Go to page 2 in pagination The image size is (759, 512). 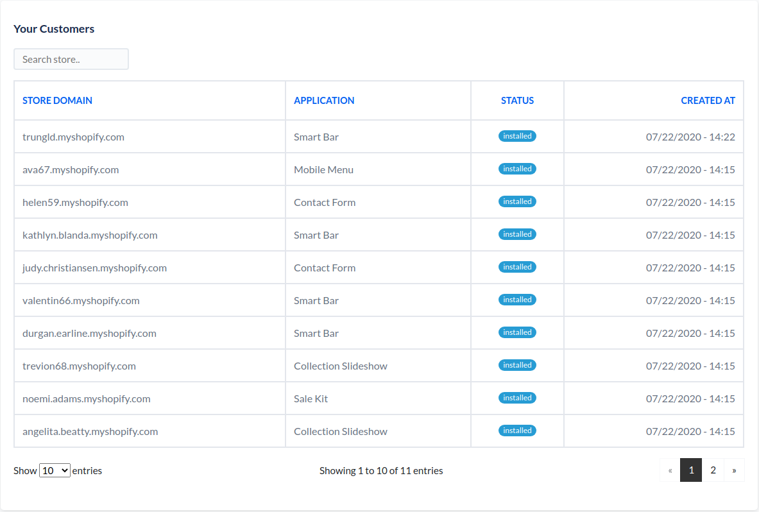pyautogui.click(x=713, y=470)
